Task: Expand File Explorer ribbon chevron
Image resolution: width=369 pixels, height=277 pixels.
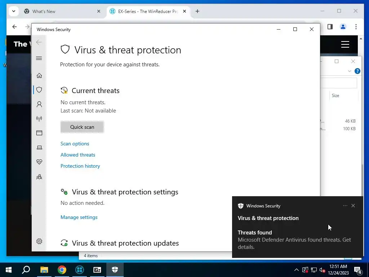Action: point(350,71)
